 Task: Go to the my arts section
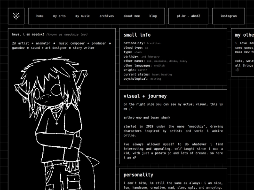pos(59,16)
